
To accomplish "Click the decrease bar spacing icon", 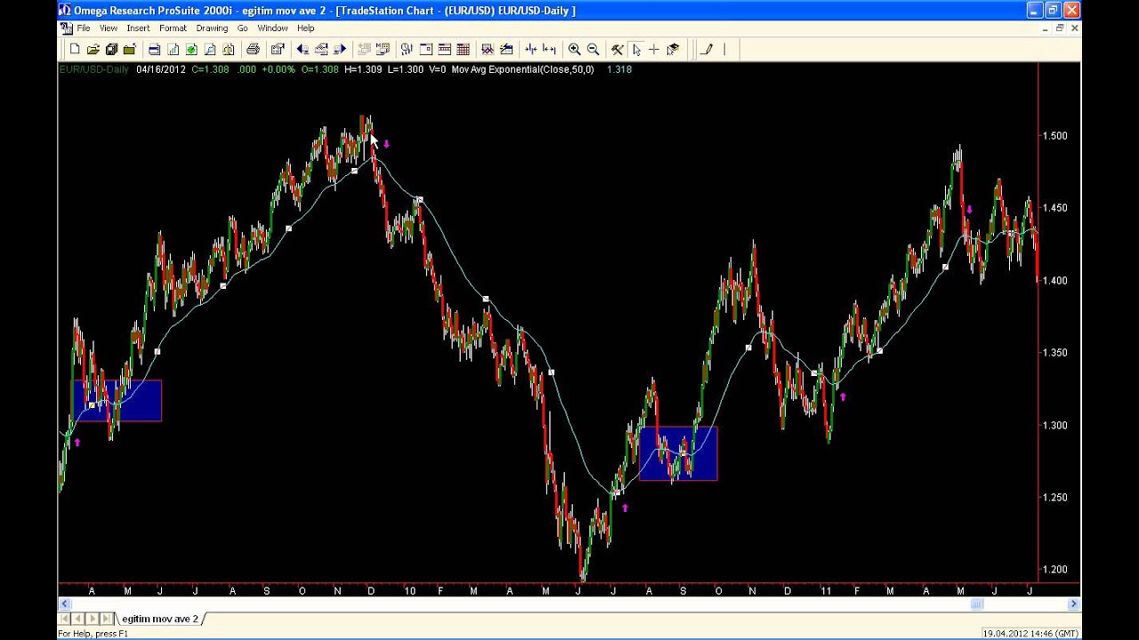I will click(531, 50).
